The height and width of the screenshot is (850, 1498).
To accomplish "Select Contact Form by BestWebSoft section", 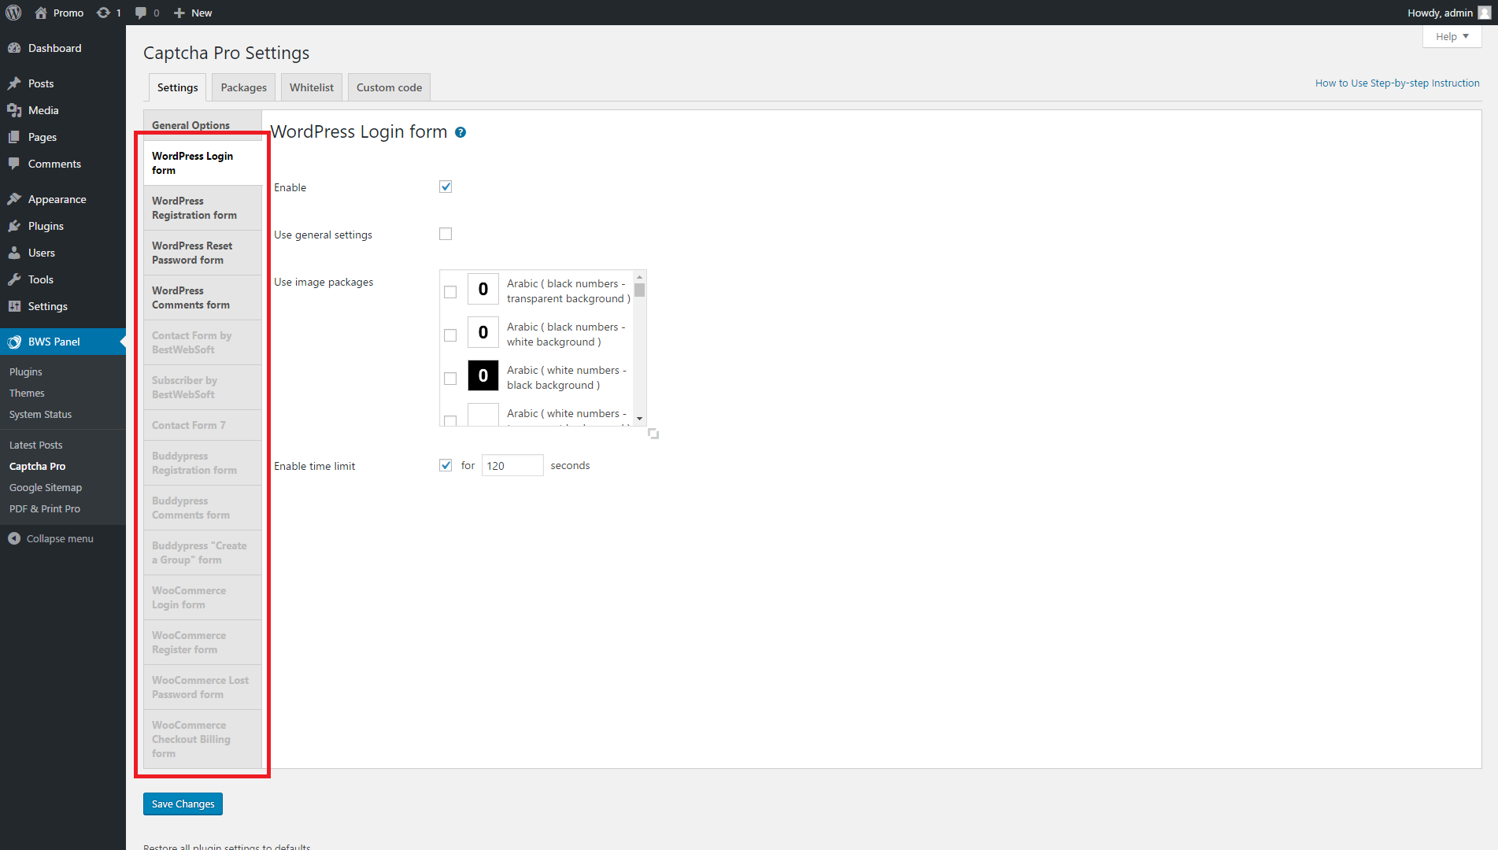I will [203, 342].
